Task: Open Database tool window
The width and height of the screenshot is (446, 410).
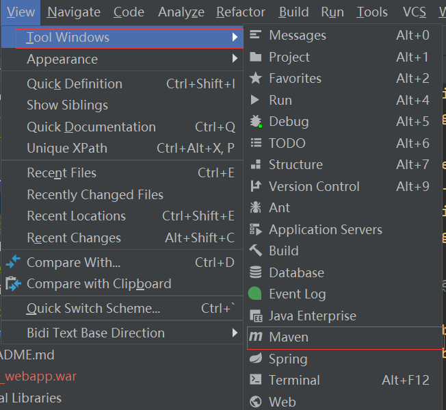Action: 343,272
